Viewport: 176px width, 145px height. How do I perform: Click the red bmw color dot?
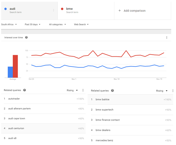point(62,9)
